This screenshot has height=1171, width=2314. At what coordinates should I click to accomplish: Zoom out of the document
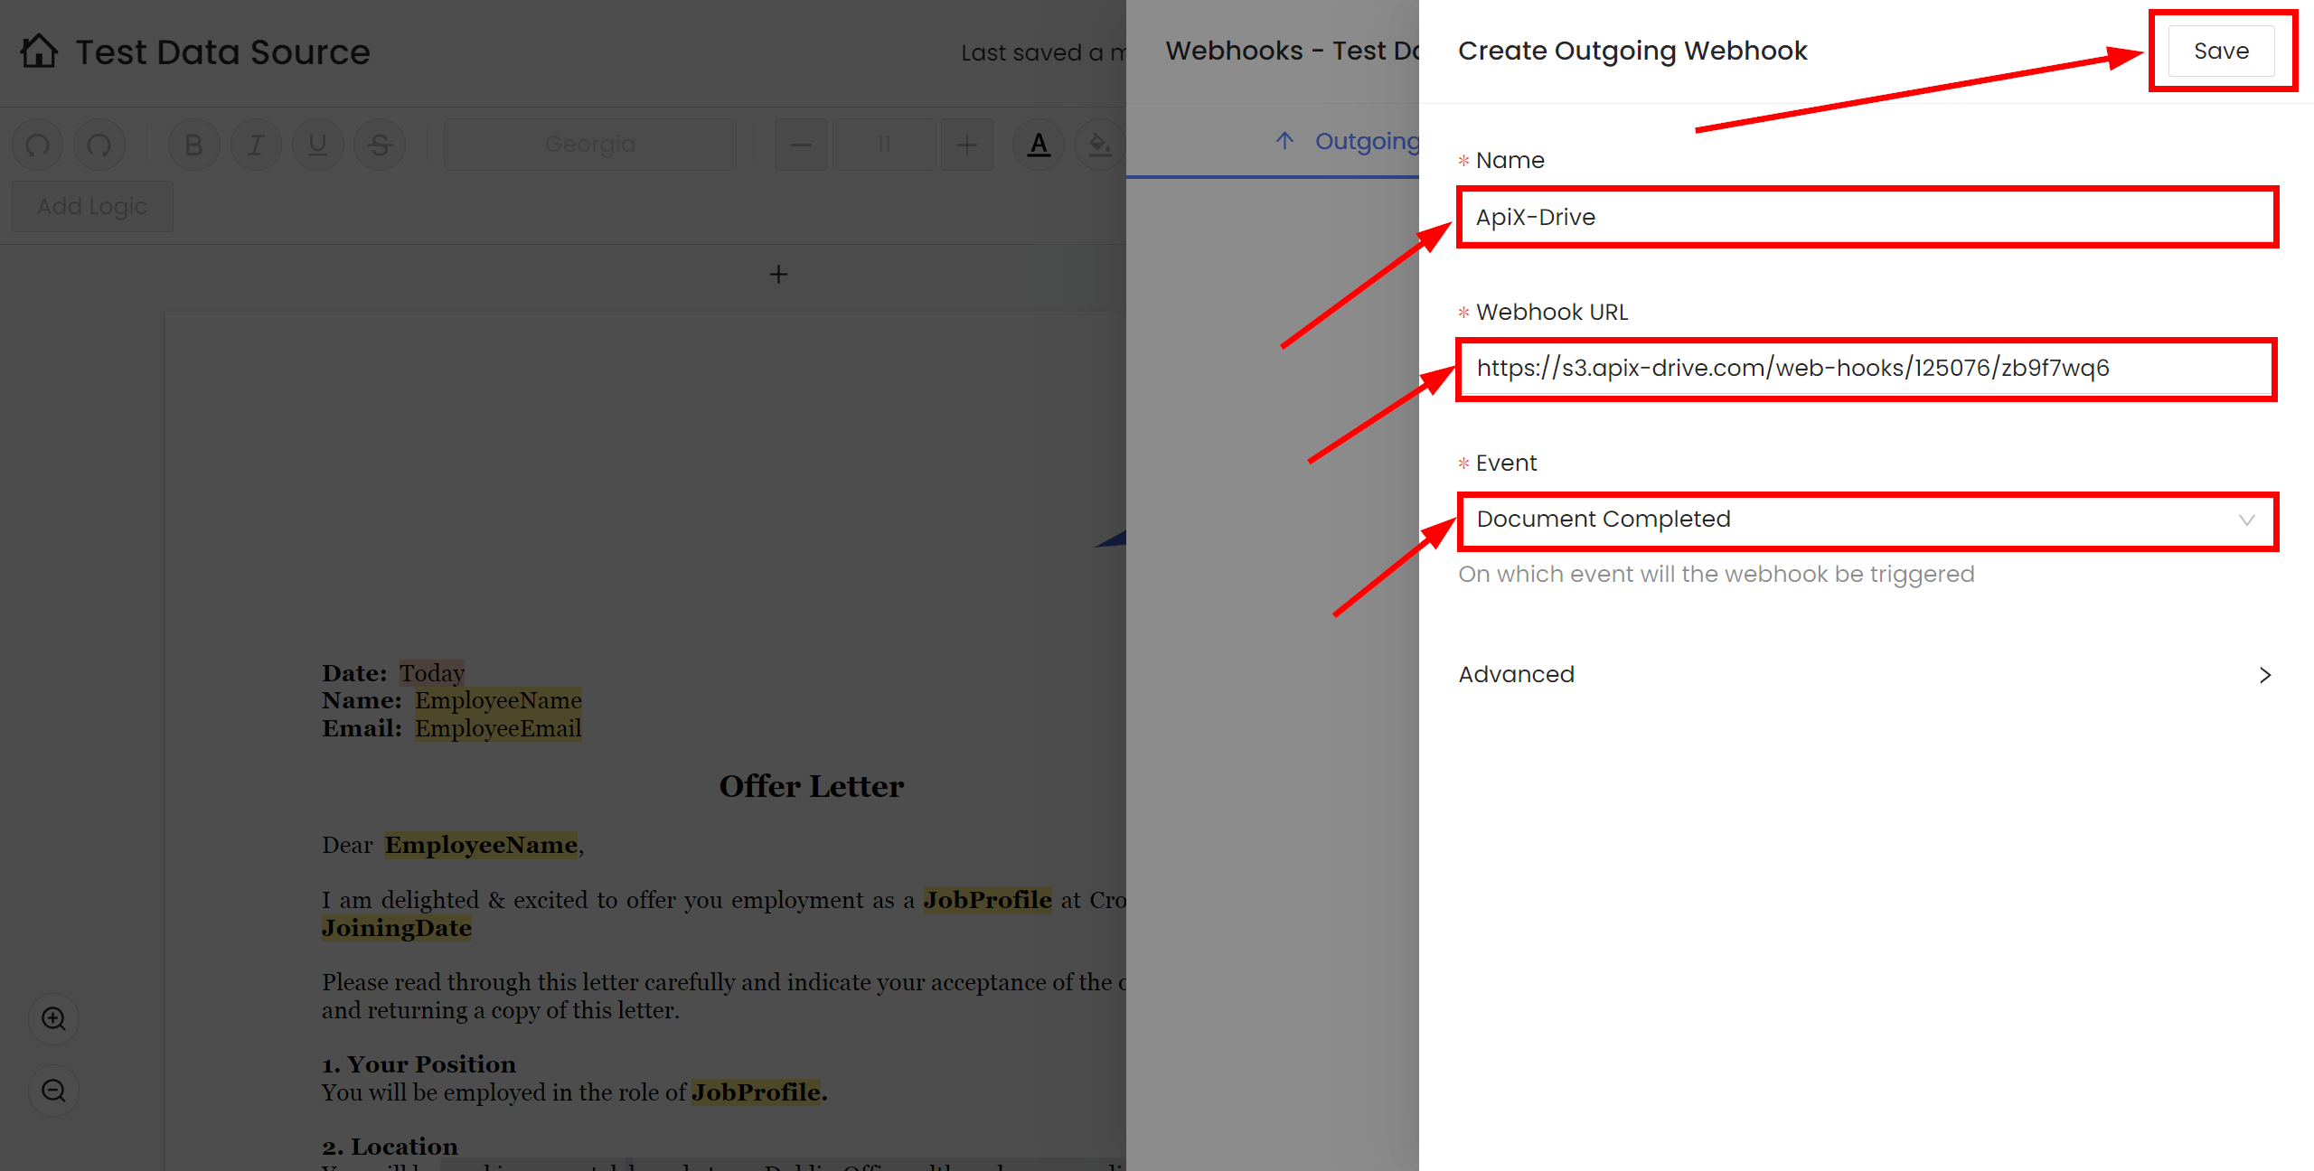[x=54, y=1091]
